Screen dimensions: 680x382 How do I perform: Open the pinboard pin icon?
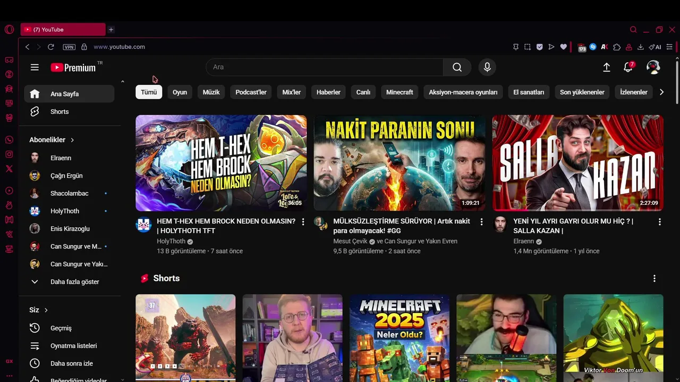(516, 47)
